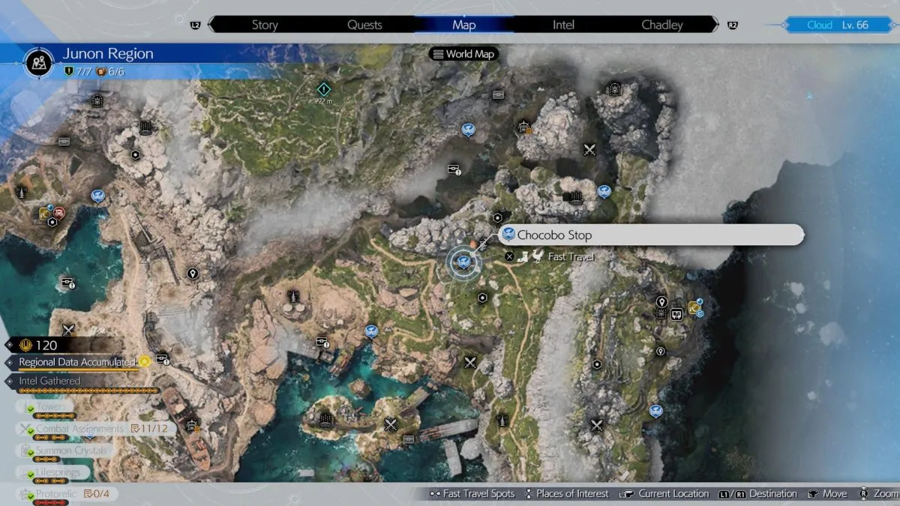
Task: Select the crossed-swords marker on the northern cliffs
Action: [589, 149]
